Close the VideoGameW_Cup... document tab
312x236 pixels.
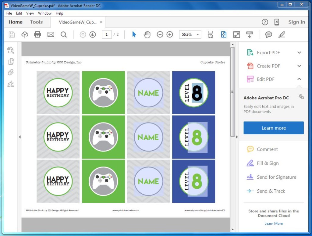[x=101, y=22]
